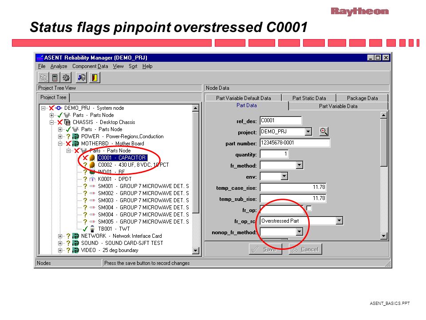Click the CHASSIS chassis icon
The width and height of the screenshot is (426, 320).
[67, 122]
